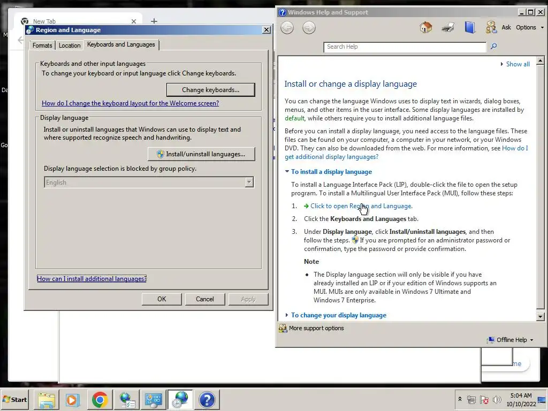Screen dimensions: 548x411
Task: Open Options dropdown in Help
Action: coord(530,27)
